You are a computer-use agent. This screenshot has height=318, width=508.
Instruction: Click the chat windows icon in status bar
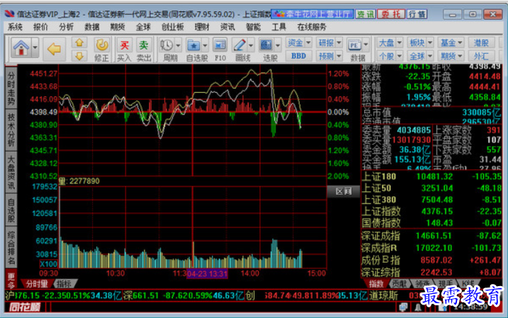click(403, 307)
